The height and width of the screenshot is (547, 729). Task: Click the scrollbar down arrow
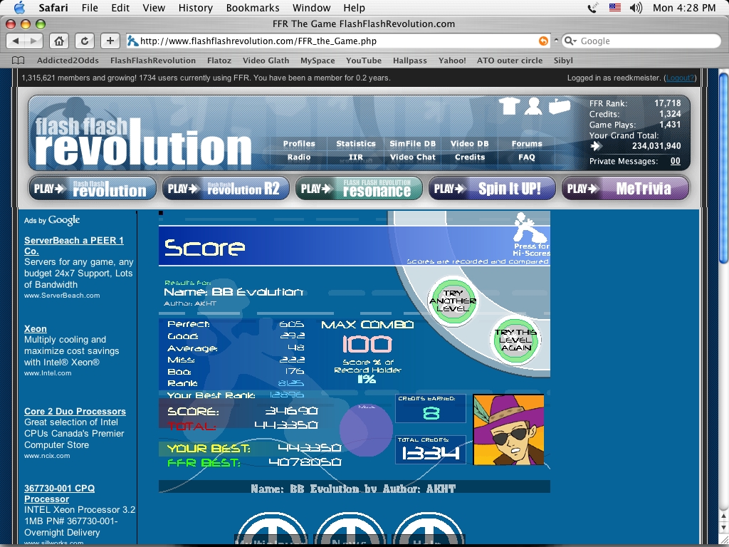[x=723, y=527]
